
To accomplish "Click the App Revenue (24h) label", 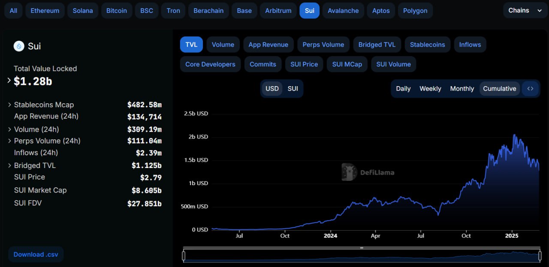I will [x=46, y=116].
